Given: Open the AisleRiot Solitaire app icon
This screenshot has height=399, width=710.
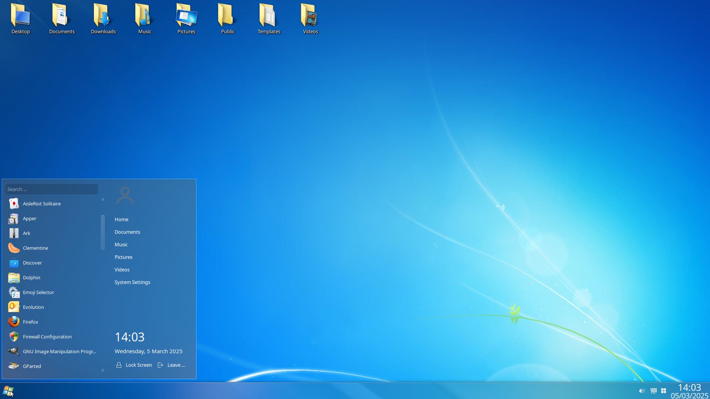Looking at the screenshot, I should click(14, 204).
